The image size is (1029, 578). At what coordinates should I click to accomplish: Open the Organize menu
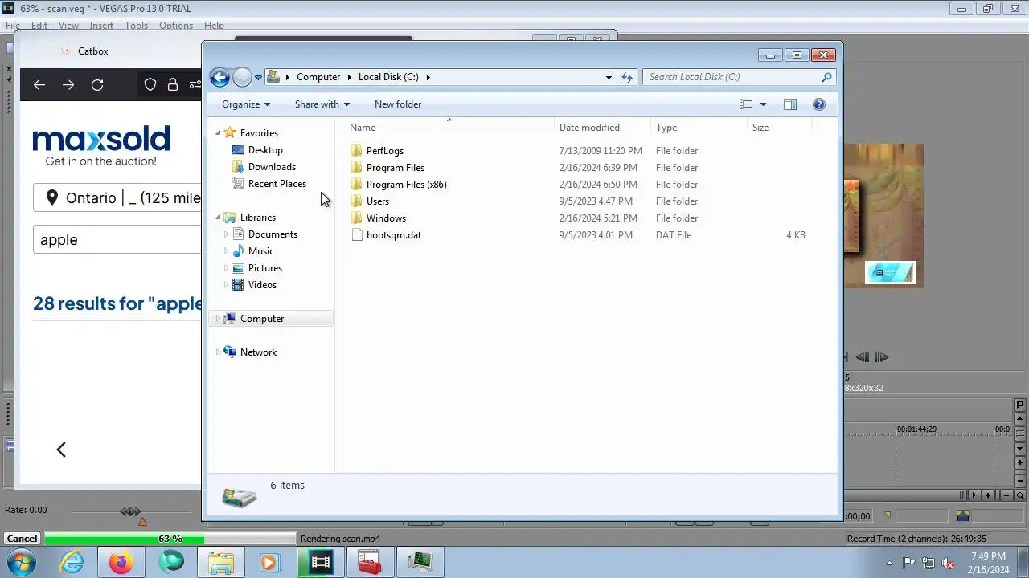pos(246,104)
